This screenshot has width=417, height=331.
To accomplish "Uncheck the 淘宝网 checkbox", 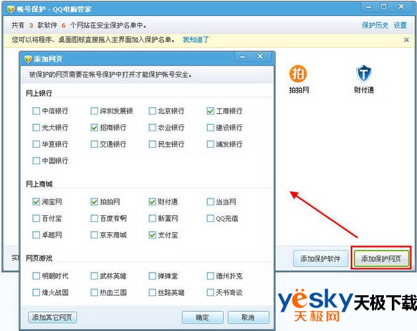I will click(36, 202).
